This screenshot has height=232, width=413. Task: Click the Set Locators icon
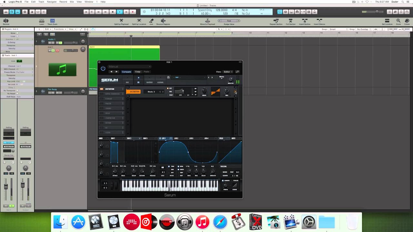point(387,21)
